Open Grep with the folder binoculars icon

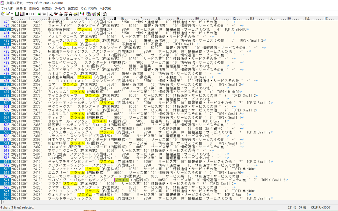[x=75, y=14]
